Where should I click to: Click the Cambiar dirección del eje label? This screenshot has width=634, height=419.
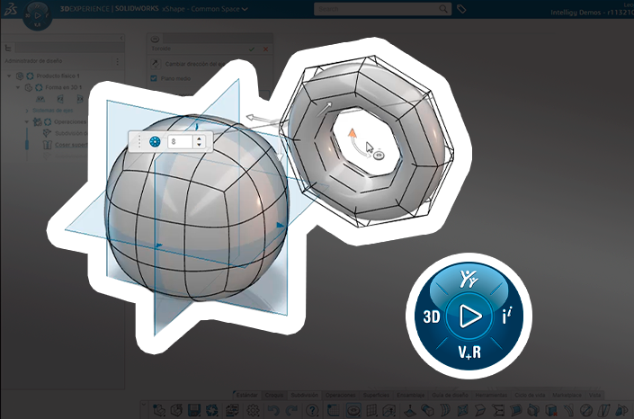point(196,64)
